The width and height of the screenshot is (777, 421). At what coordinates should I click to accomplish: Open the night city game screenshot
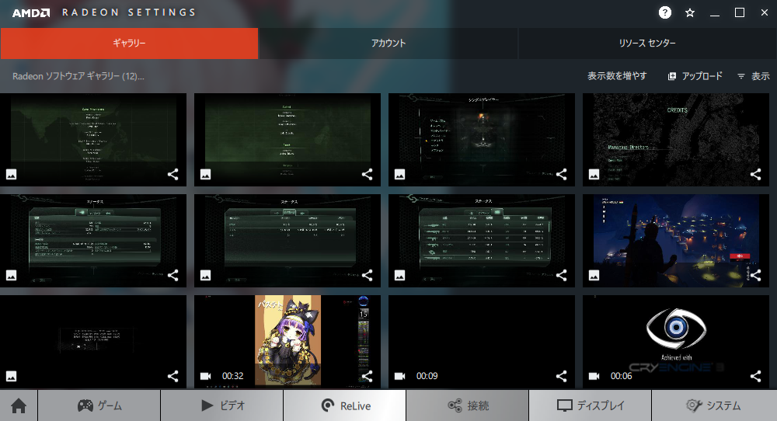(676, 241)
